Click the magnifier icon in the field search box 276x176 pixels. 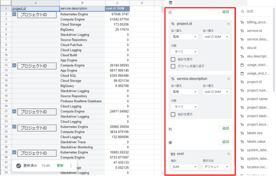pyautogui.click(x=243, y=11)
